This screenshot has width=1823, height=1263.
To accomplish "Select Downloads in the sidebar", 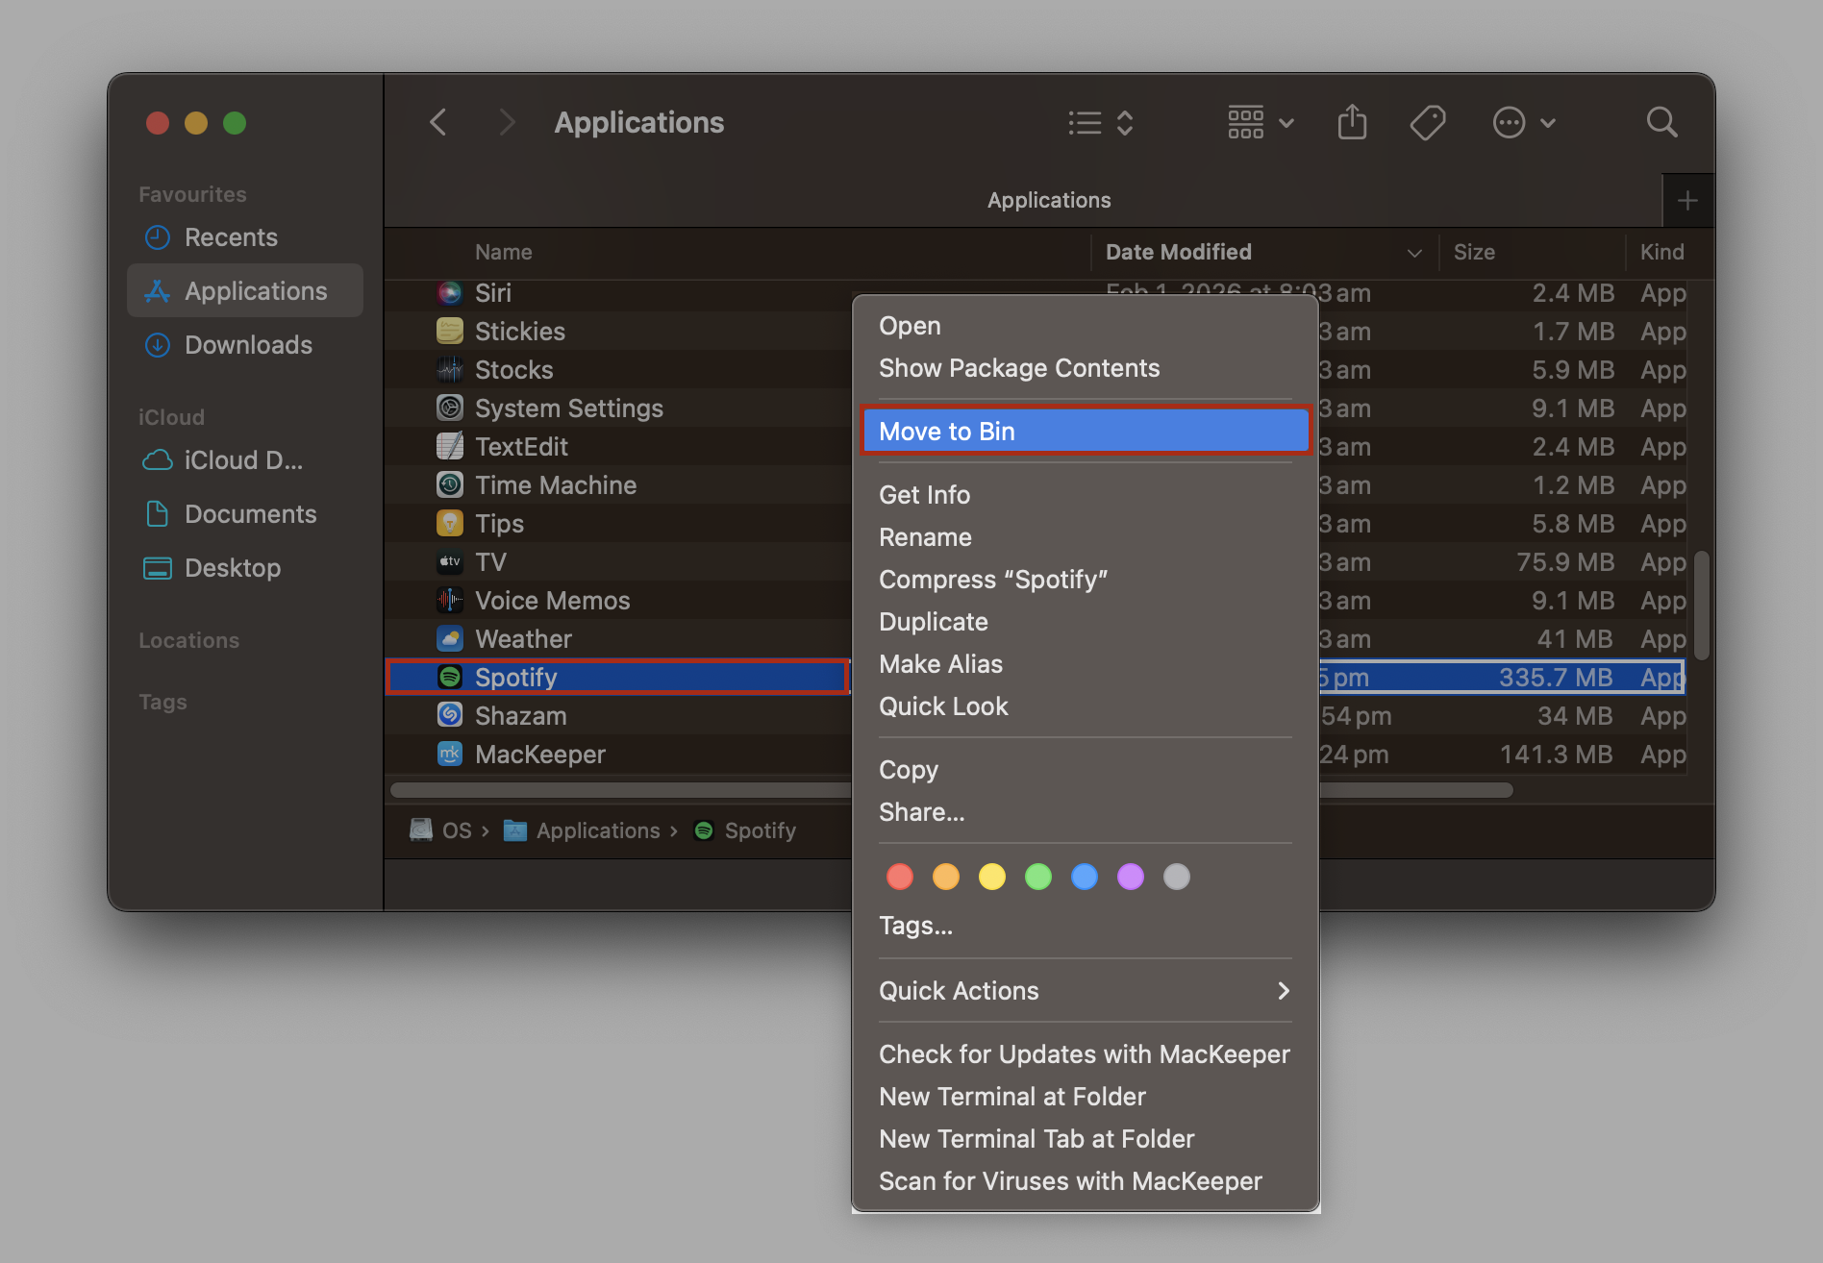I will tap(245, 345).
